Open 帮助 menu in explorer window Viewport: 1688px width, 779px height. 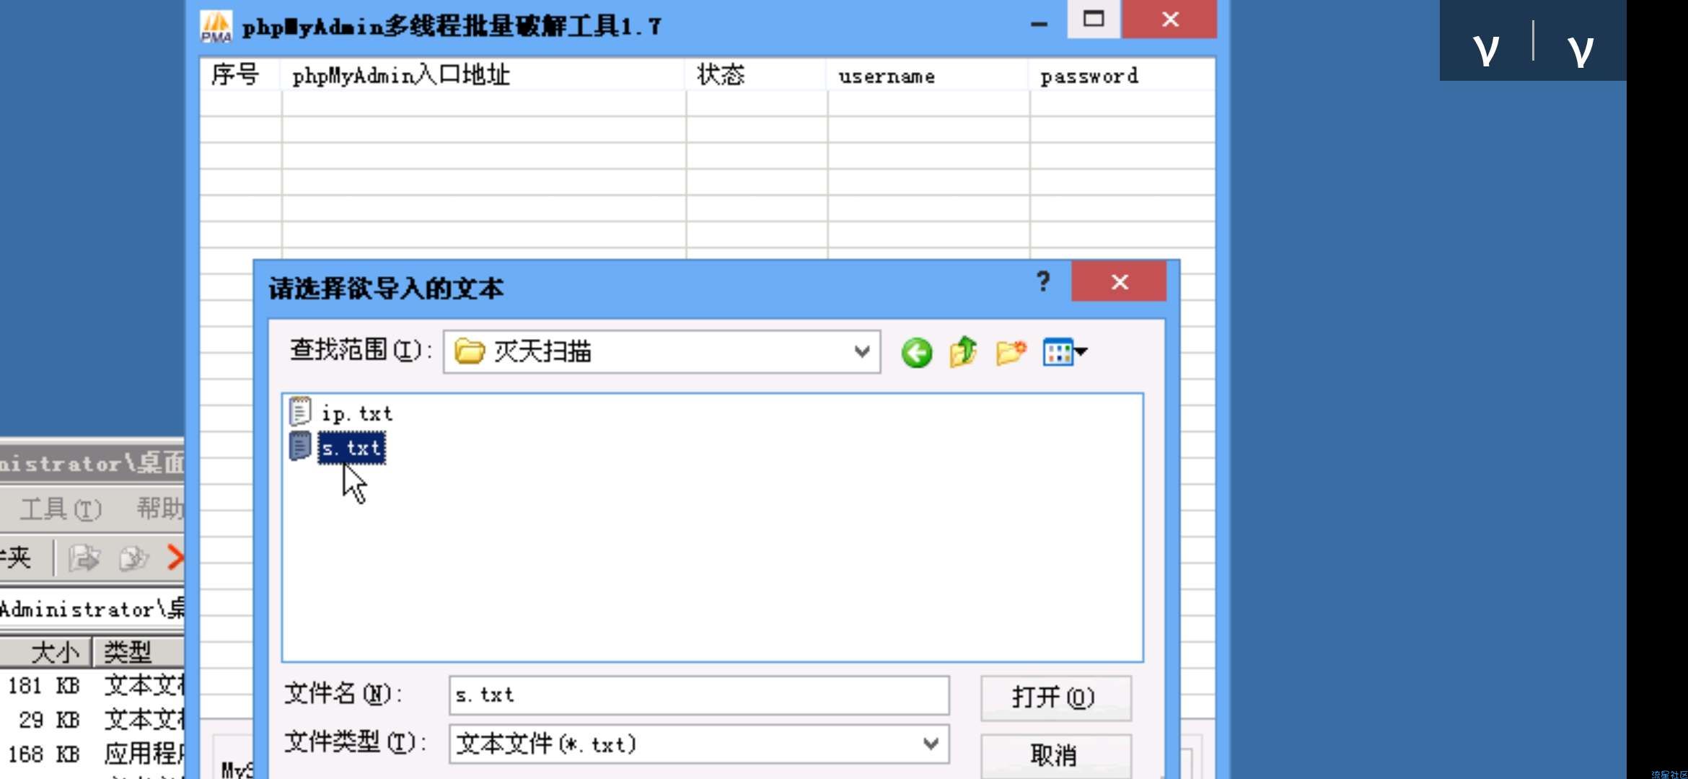point(160,509)
